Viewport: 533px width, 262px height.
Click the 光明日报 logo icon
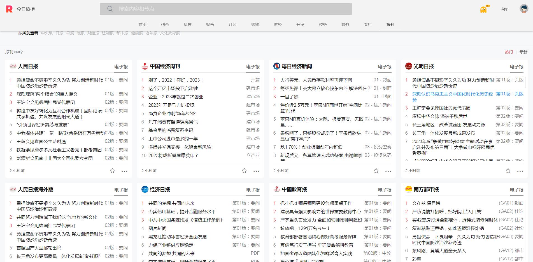(409, 66)
